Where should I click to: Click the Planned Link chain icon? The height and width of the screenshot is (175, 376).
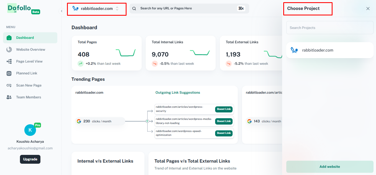pyautogui.click(x=9, y=73)
